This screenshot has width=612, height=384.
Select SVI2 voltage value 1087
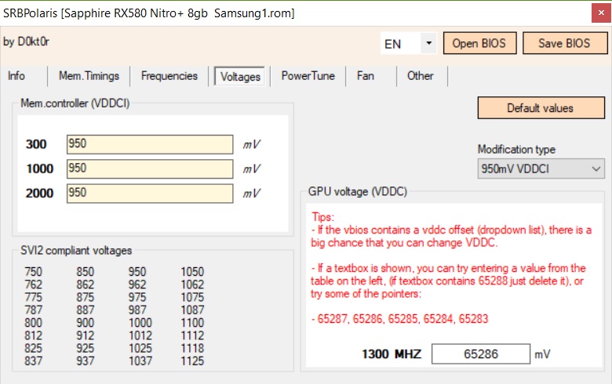coord(192,310)
